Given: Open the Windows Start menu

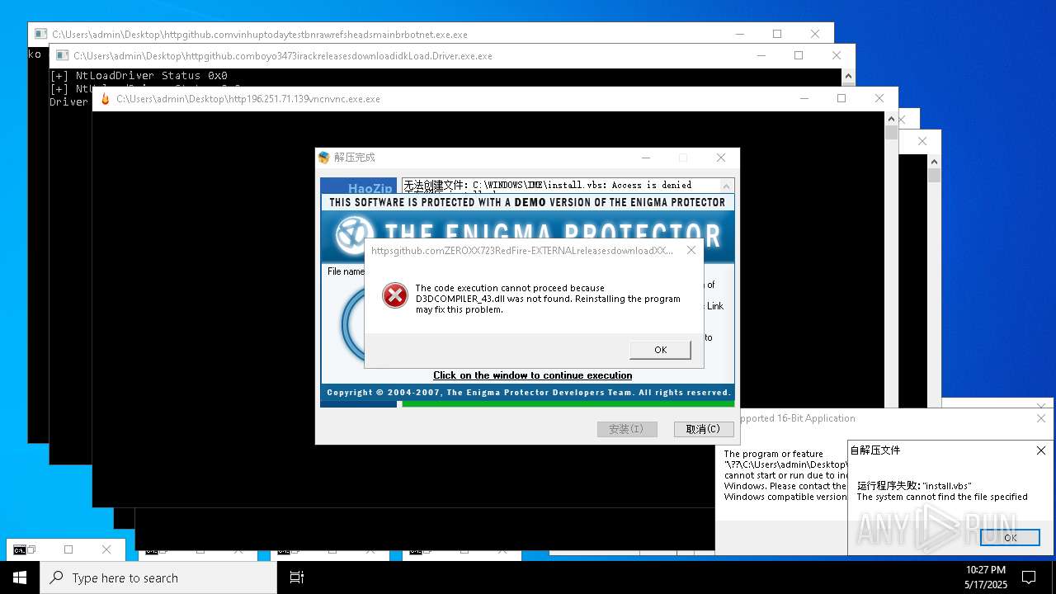Looking at the screenshot, I should point(20,577).
